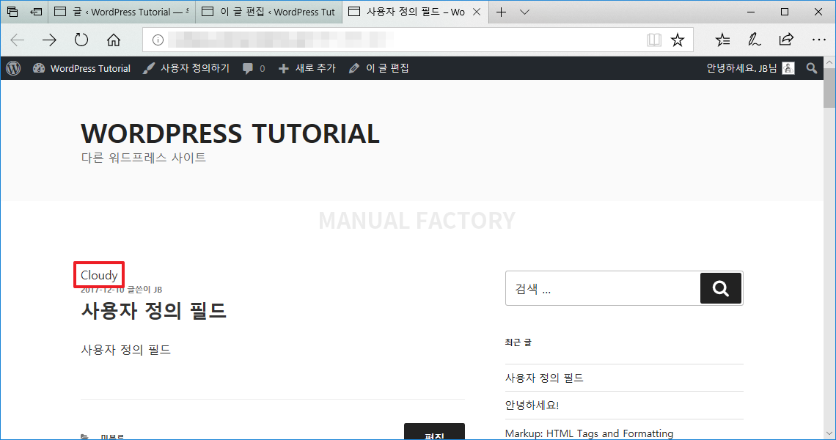Click the WORDPRESS TUTORIAL site title
Screen dimensions: 836x440
[x=230, y=133]
